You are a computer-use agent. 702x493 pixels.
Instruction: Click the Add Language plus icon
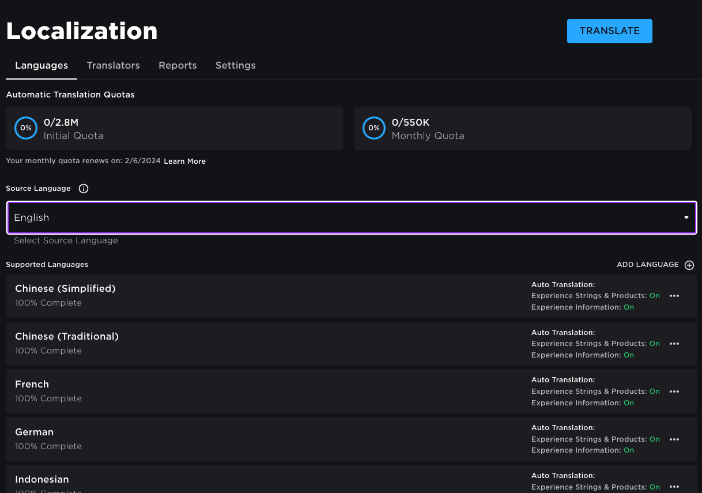689,265
